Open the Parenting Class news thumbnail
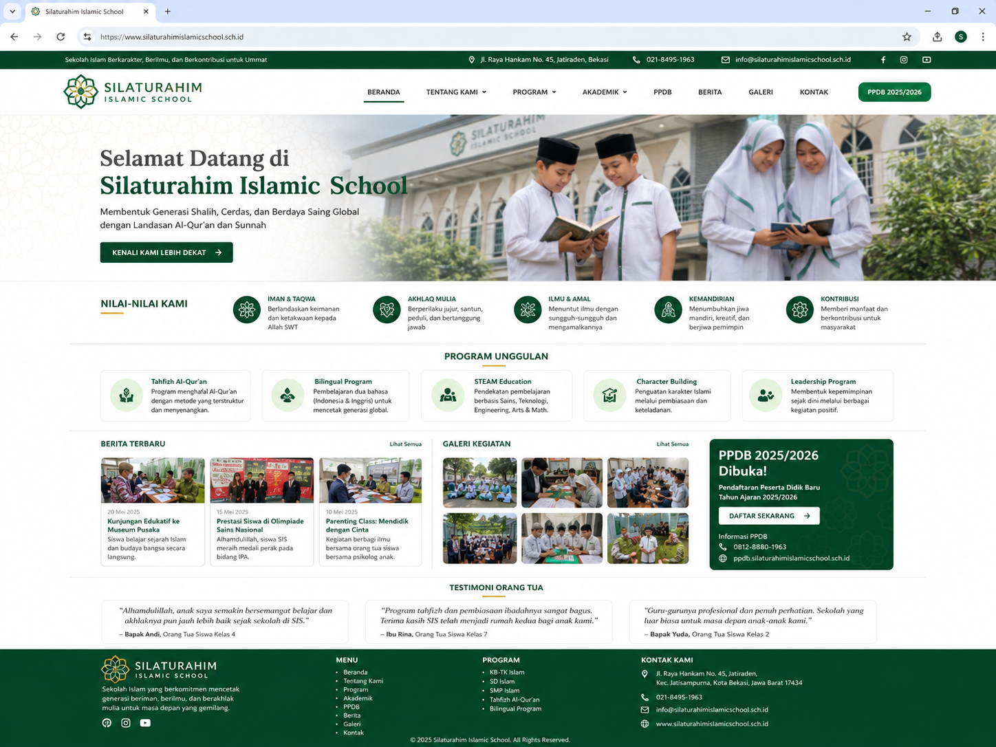 [371, 480]
